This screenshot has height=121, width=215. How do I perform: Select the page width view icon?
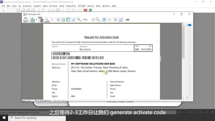tap(68, 20)
